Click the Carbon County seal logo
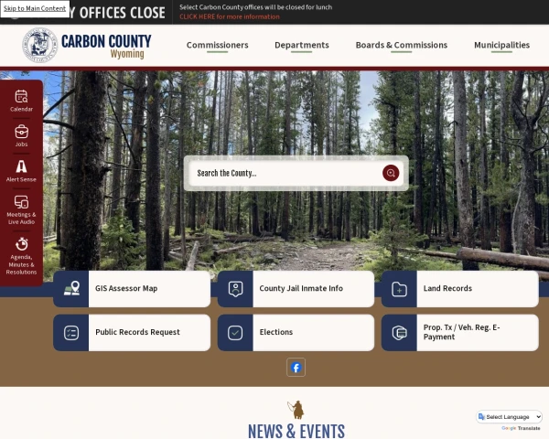Image resolution: width=549 pixels, height=439 pixels. 39,45
